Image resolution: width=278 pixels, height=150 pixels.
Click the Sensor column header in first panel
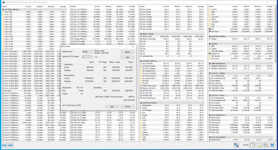[x=11, y=6]
